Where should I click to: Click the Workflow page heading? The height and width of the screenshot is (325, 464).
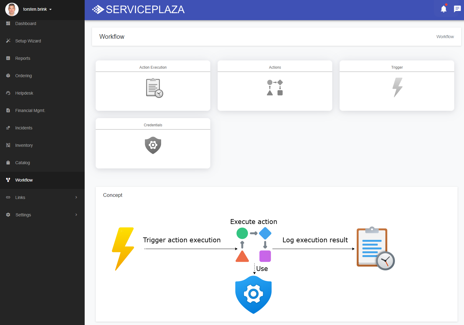tap(112, 37)
